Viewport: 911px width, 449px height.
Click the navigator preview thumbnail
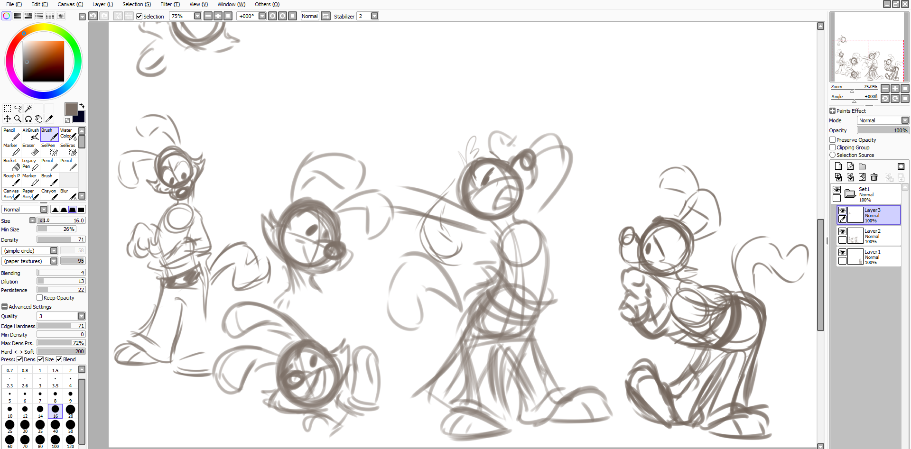tap(869, 47)
